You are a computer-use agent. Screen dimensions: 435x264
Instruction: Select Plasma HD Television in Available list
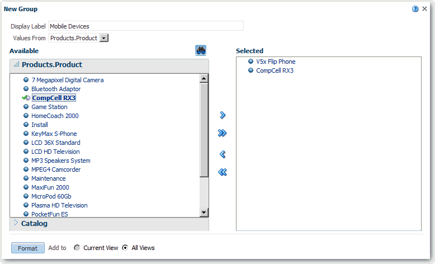pos(59,205)
